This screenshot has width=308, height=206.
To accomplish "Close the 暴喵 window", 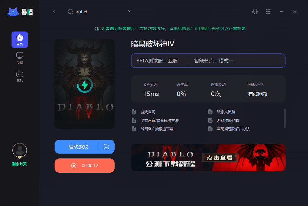I will (x=295, y=12).
